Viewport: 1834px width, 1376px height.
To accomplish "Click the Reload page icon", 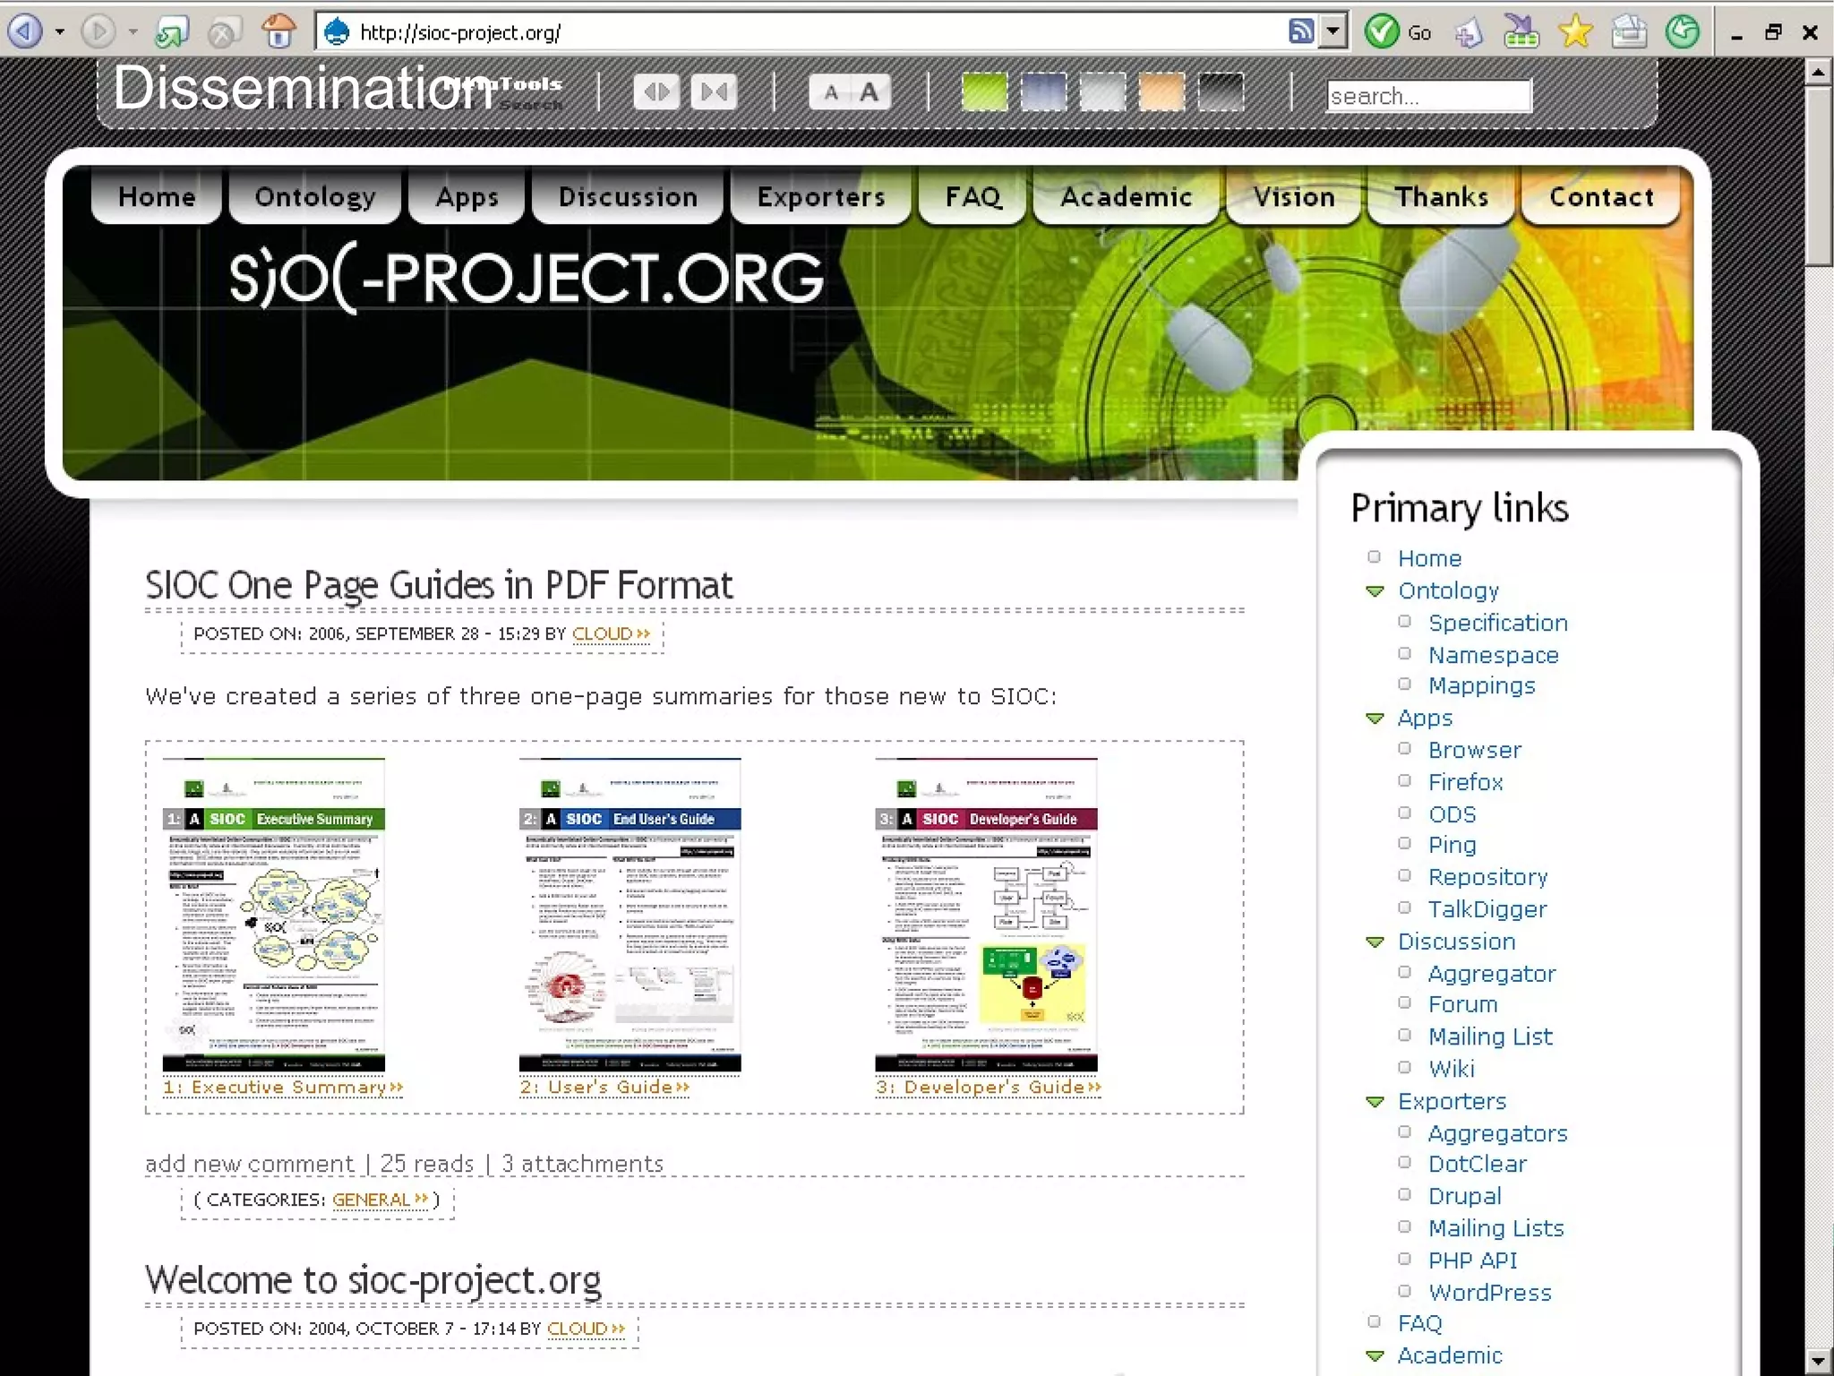I will point(171,32).
